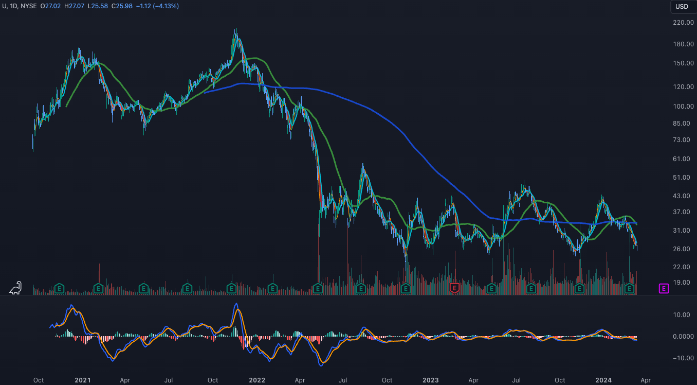Click the 0.0000 label on MACD scale

(x=682, y=337)
